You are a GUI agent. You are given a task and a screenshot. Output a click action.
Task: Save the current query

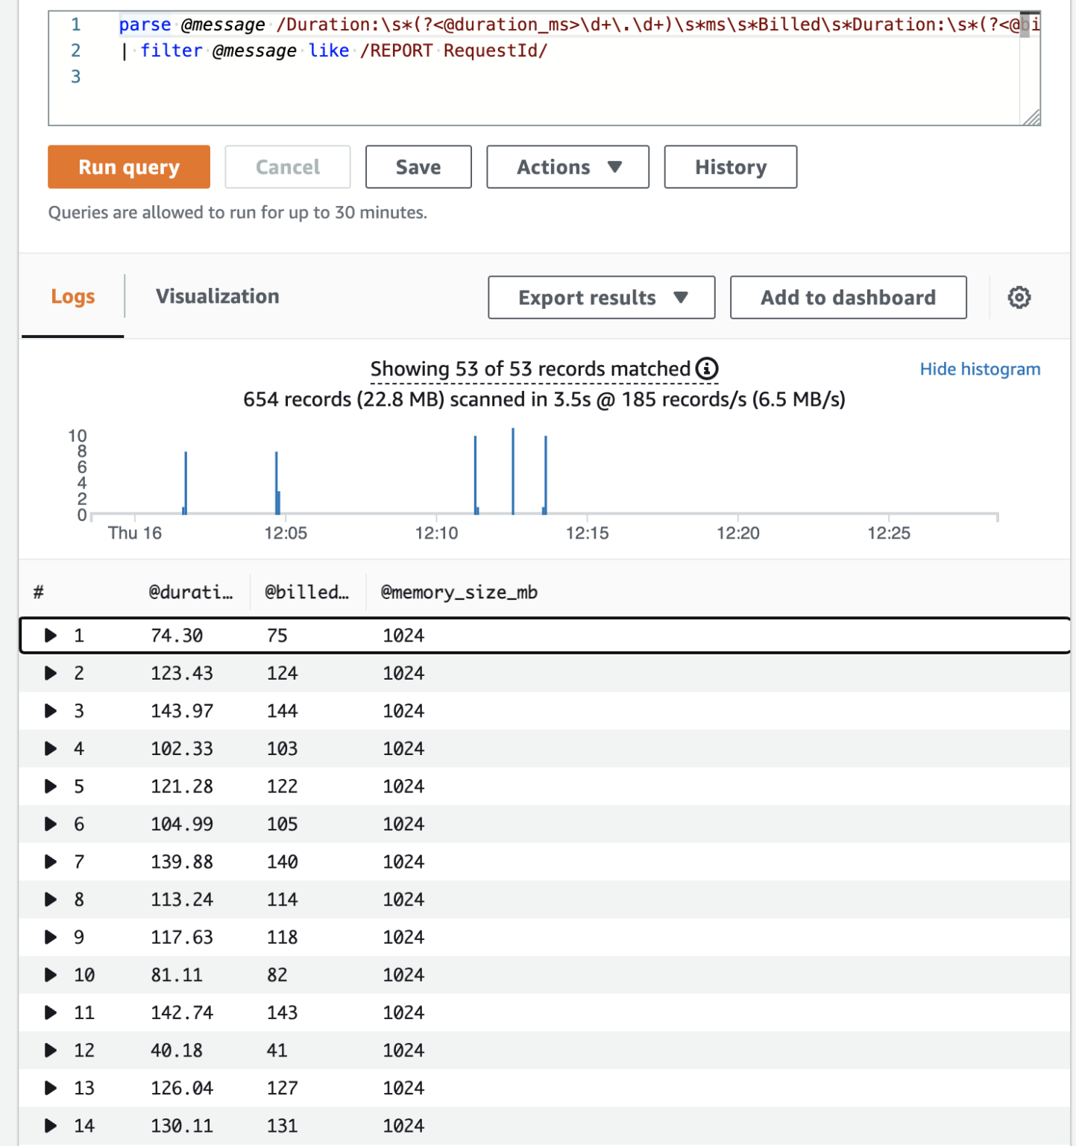pyautogui.click(x=418, y=166)
